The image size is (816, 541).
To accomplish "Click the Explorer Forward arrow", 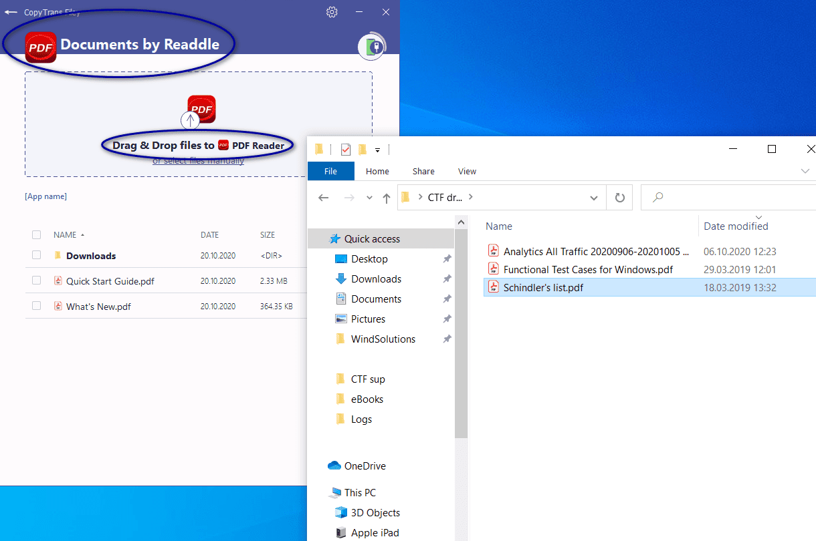I will point(348,198).
